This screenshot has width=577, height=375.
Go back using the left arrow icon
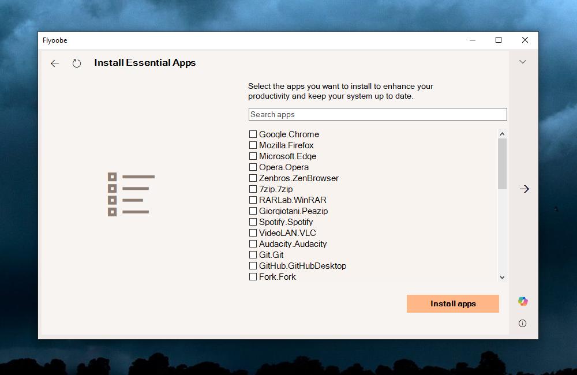coord(55,63)
